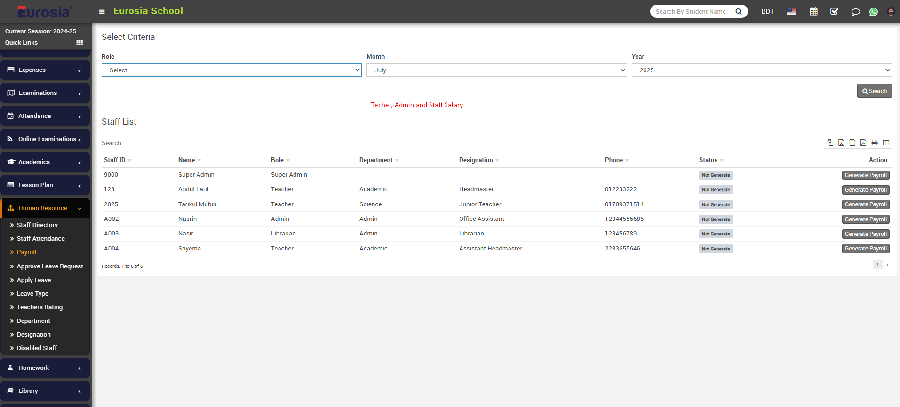Toggle the sidebar hamburger menu
900x407 pixels.
102,12
